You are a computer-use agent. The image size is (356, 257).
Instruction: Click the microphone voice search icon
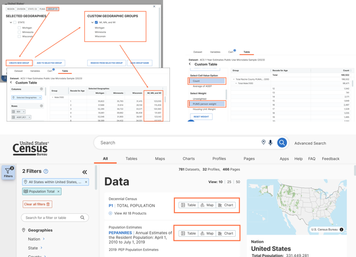(x=270, y=143)
